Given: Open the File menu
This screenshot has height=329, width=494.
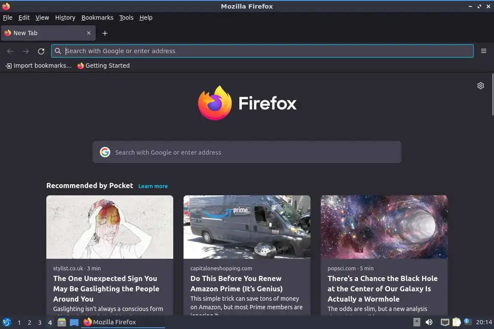Looking at the screenshot, I should tap(8, 18).
